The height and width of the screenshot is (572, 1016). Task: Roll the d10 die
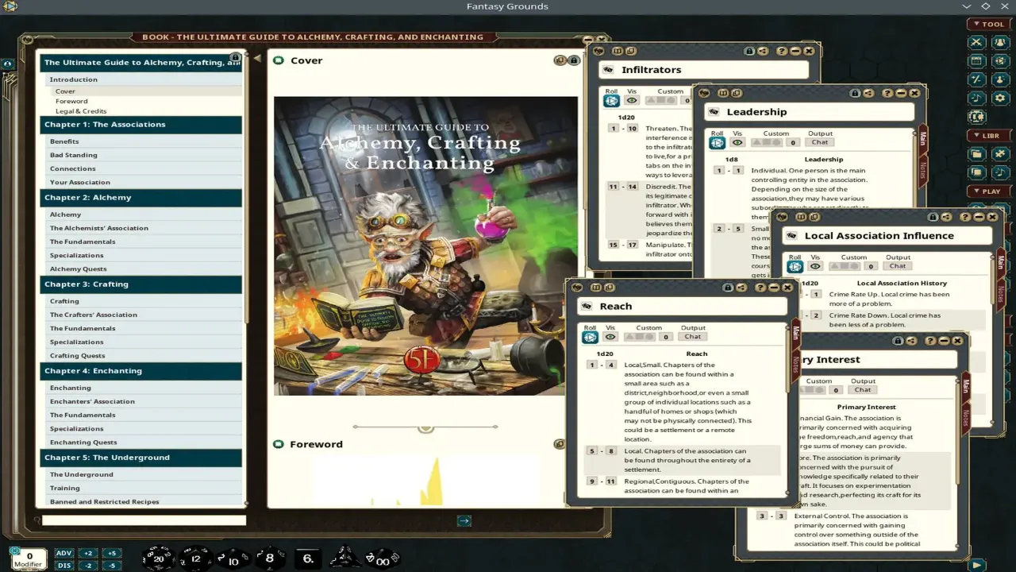(x=233, y=559)
